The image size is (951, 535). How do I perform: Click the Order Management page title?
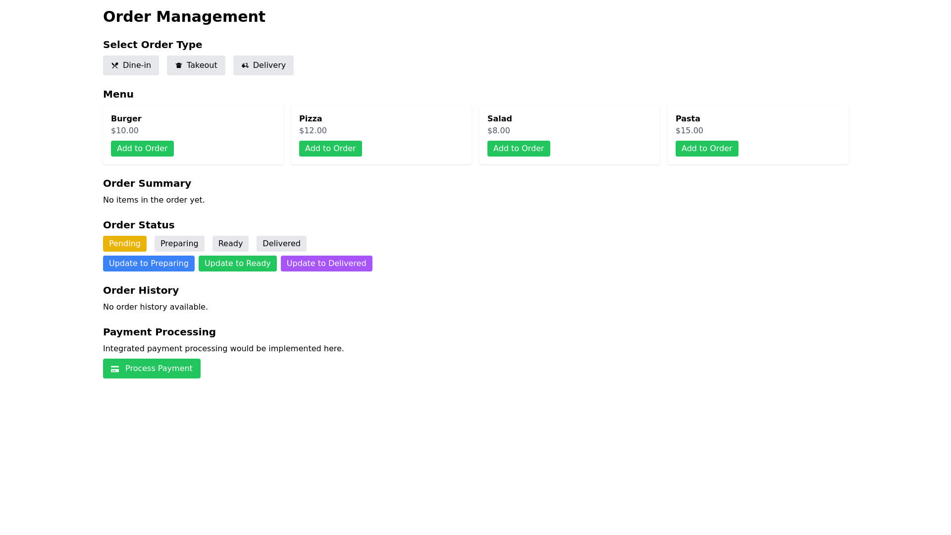click(184, 16)
